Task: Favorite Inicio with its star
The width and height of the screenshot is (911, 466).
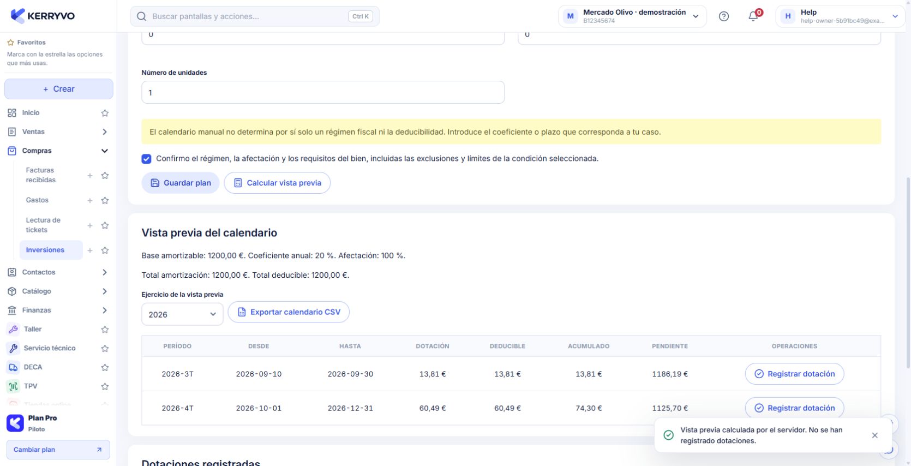Action: tap(105, 113)
